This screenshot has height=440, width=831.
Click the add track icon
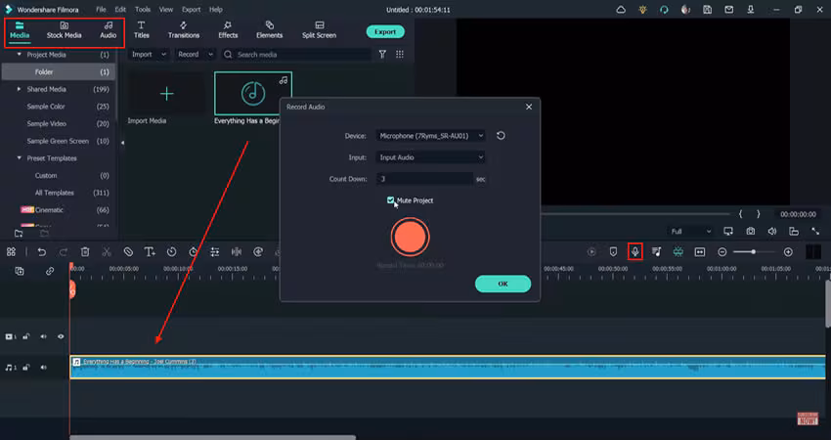[x=20, y=271]
